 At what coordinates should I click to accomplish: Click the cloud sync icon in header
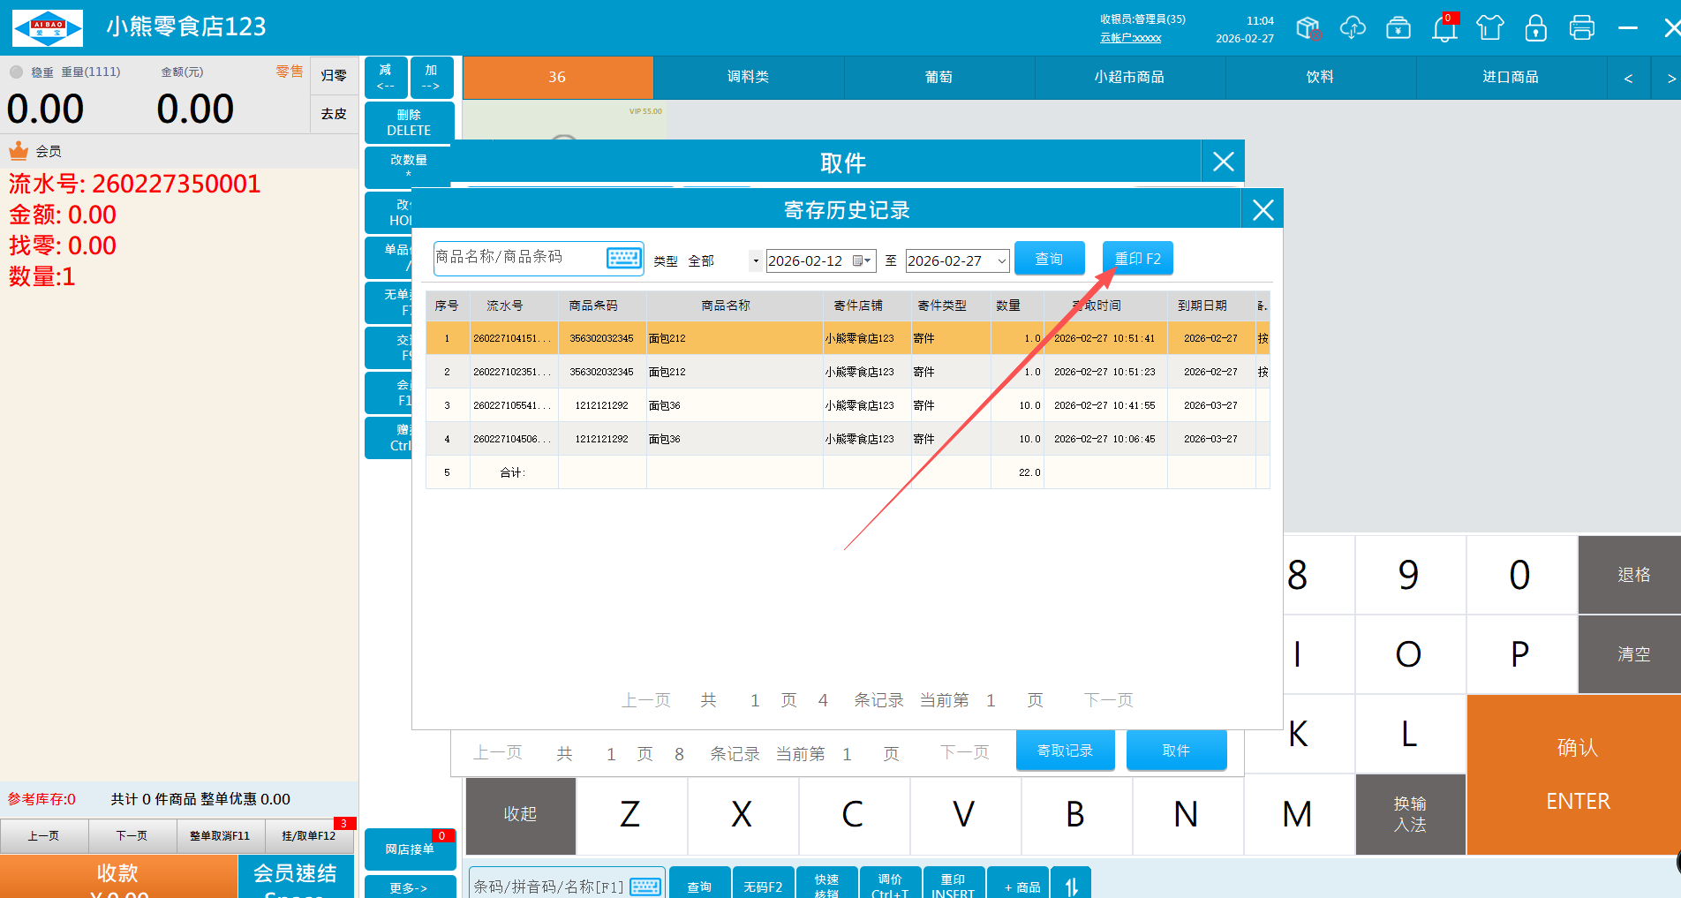pos(1353,28)
